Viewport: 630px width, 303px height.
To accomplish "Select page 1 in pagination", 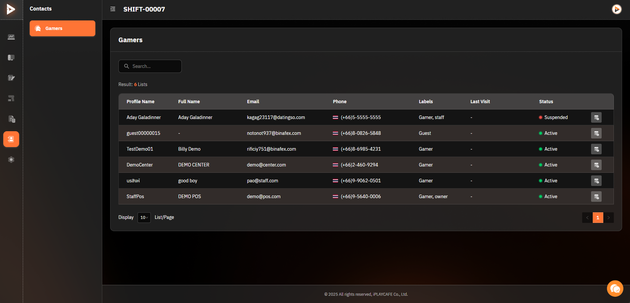I will pyautogui.click(x=598, y=218).
